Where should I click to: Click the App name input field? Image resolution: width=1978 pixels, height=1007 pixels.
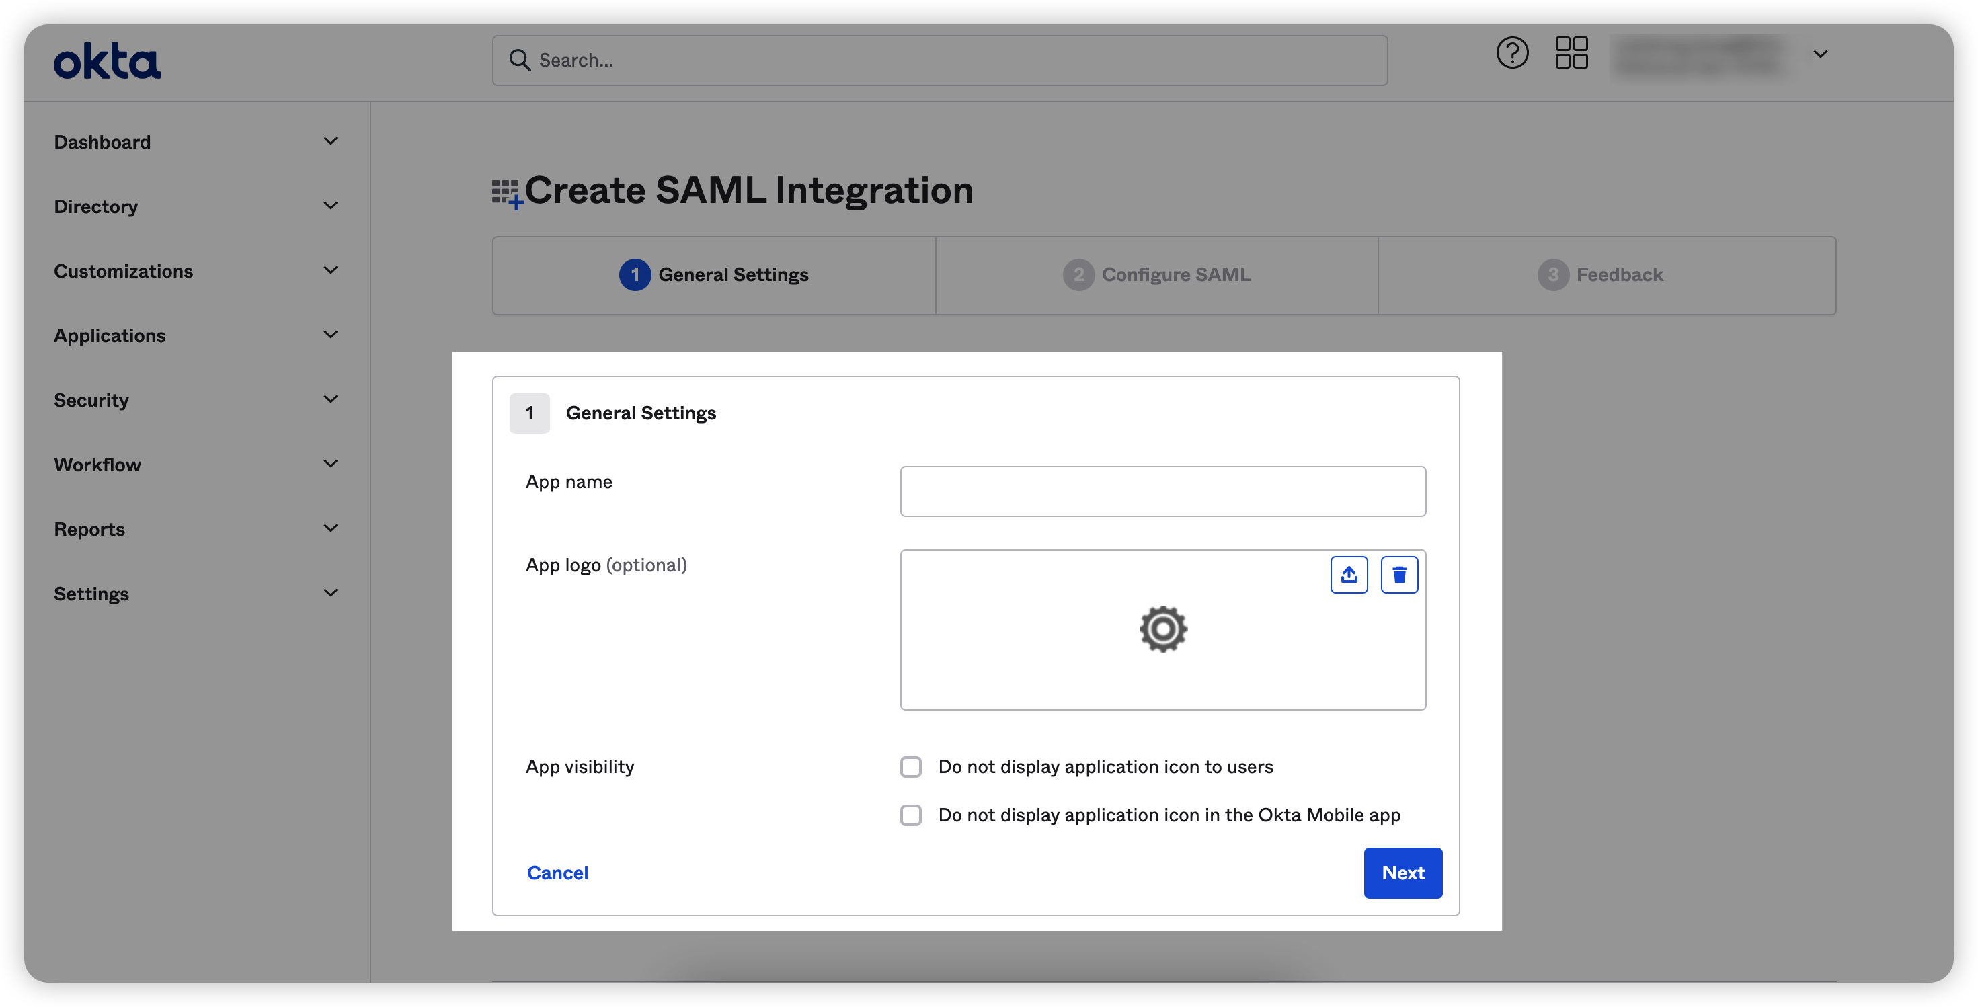(1162, 491)
